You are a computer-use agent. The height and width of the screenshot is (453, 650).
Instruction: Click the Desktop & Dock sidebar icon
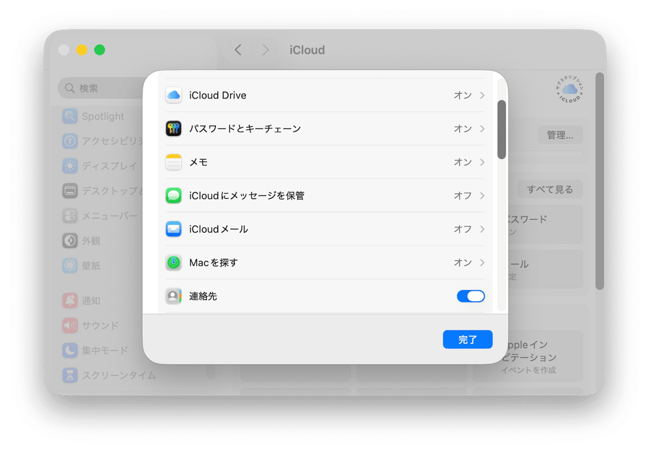(70, 191)
